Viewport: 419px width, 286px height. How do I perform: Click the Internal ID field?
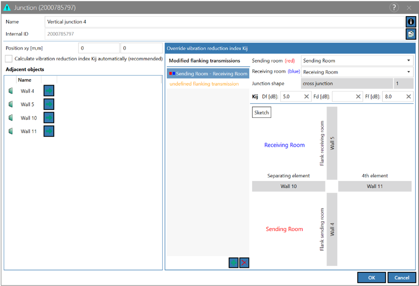[224, 34]
